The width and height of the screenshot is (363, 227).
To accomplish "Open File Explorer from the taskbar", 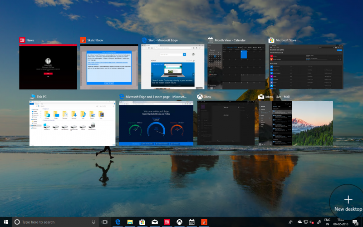I will (130, 222).
